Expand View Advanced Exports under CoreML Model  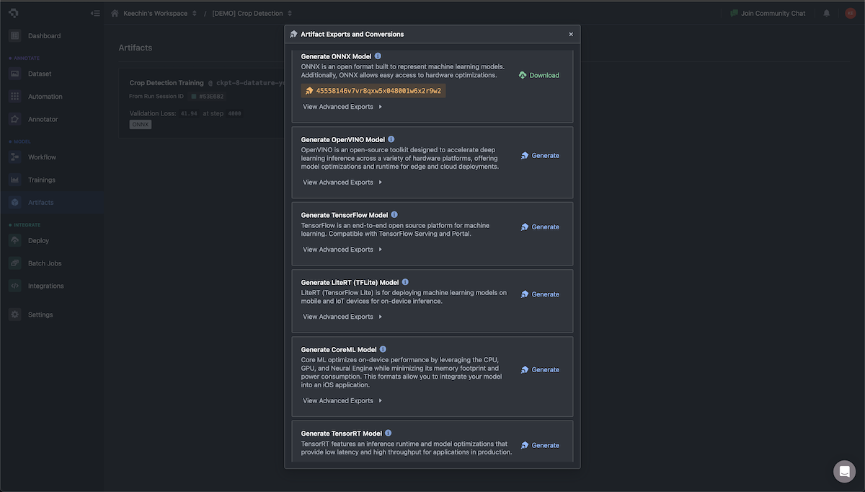click(x=342, y=400)
